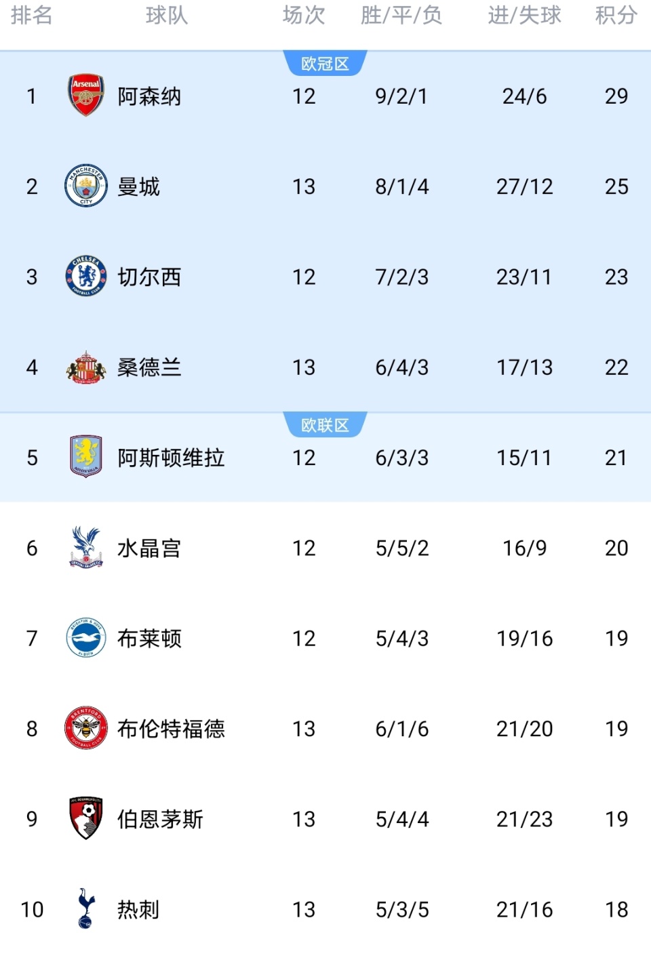Tap the 阿斯顿维拉 team name
The image size is (651, 958).
coord(171,458)
